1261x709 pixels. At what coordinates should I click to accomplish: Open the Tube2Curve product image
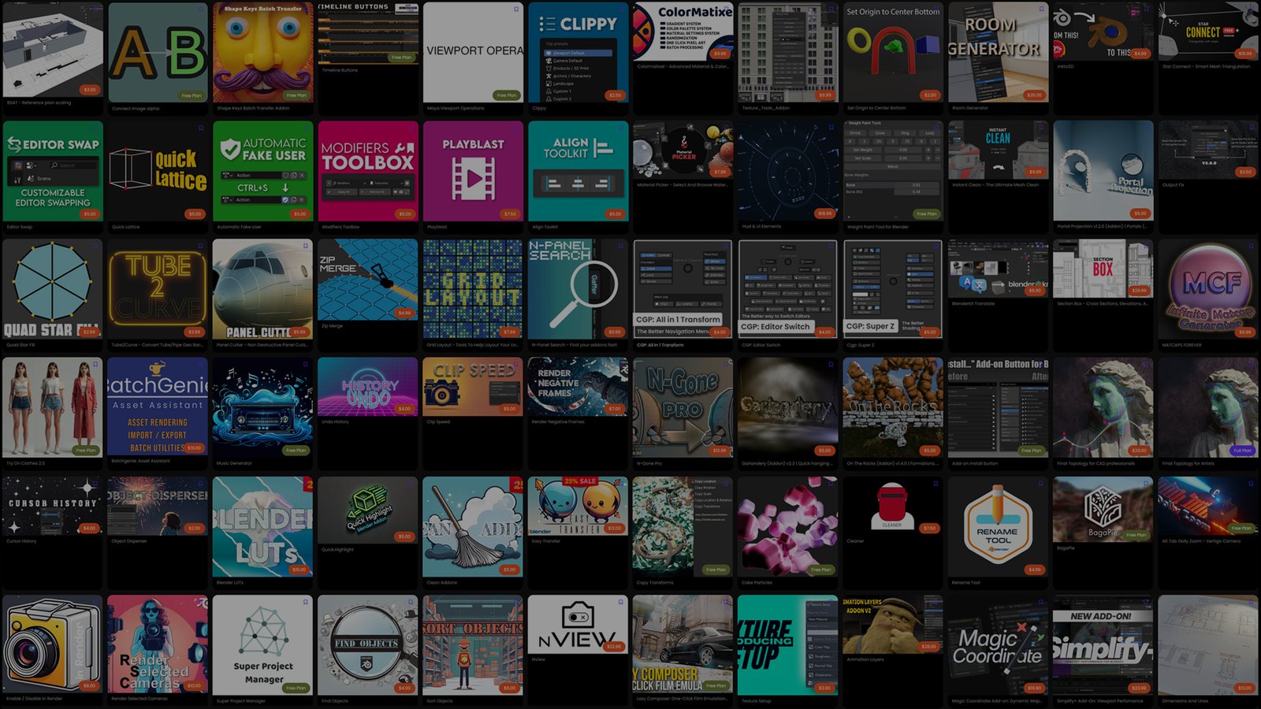point(158,289)
